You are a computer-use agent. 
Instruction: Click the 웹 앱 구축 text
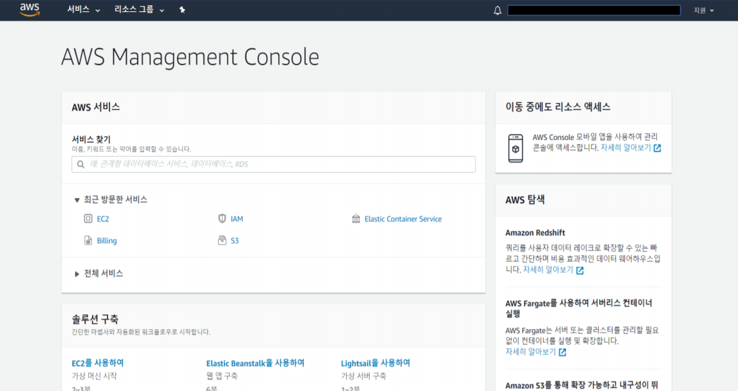(222, 376)
